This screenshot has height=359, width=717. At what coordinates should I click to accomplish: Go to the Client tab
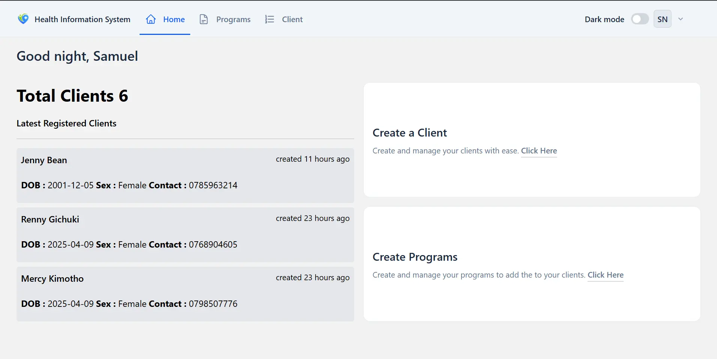pos(292,20)
